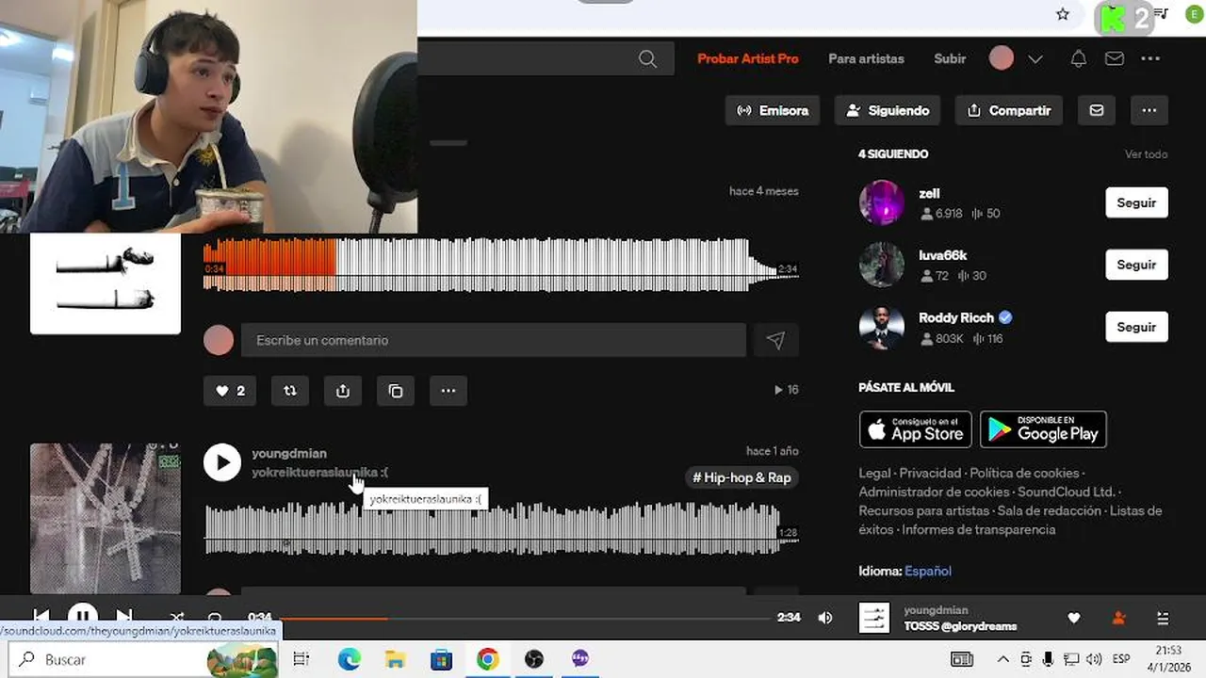Mute volume with speaker icon
Viewport: 1206px width, 678px height.
point(825,618)
